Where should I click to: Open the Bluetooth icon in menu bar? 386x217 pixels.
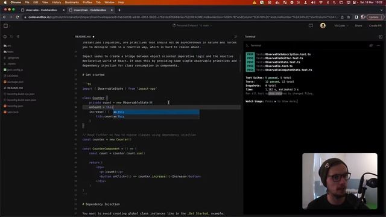[x=327, y=2]
